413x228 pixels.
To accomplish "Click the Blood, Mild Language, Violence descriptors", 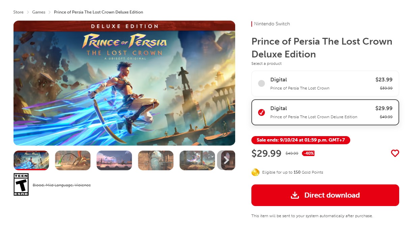I will tap(62, 185).
